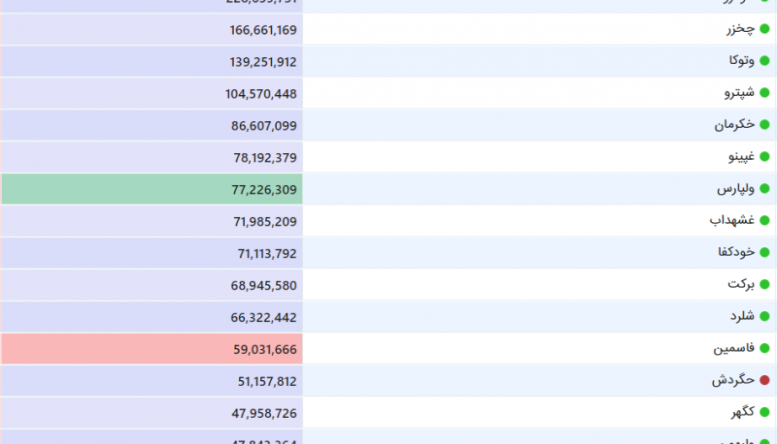This screenshot has width=777, height=444.
Task: Click the green status dot beside غشهداب
Action: (x=764, y=220)
